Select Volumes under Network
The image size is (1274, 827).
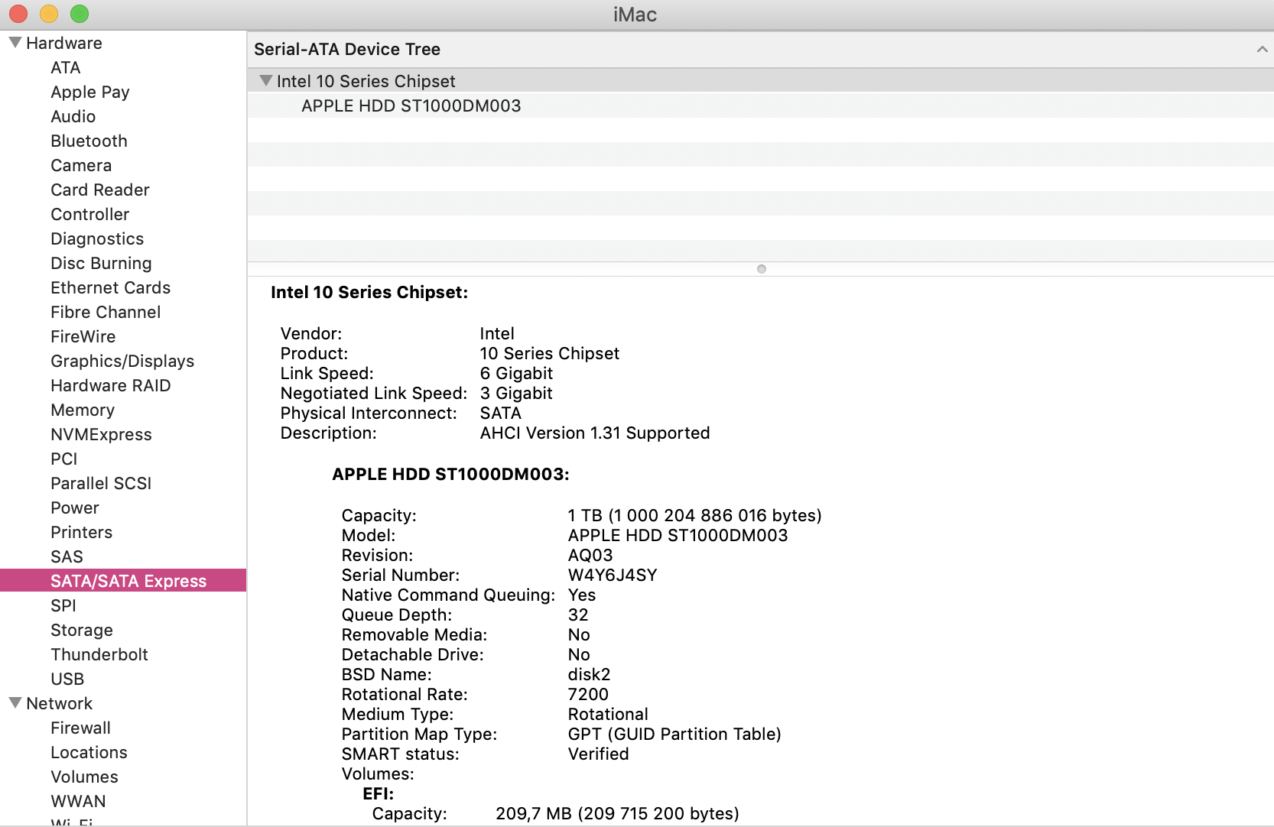[85, 777]
